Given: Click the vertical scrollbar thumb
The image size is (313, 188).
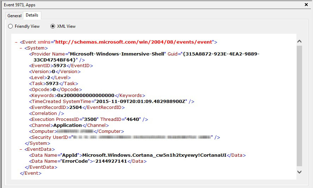Looking at the screenshot, I should click(299, 106).
